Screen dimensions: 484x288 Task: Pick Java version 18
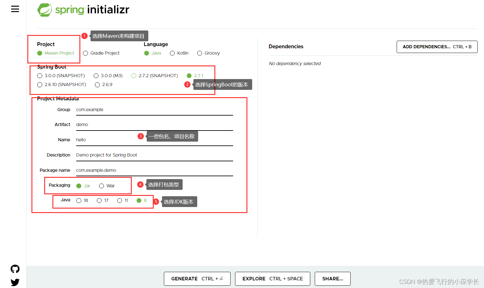point(82,200)
